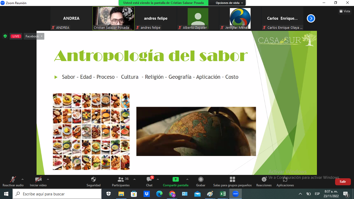
Task: Open the Mail app from taskbar
Action: click(x=197, y=194)
